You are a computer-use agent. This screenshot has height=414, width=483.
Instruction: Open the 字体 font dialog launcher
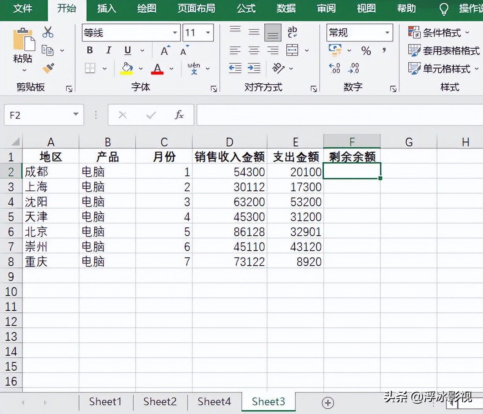214,89
